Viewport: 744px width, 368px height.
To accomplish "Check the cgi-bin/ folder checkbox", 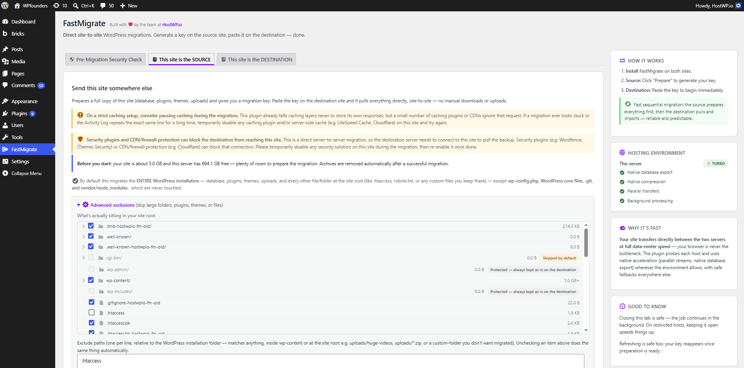I will (x=91, y=257).
